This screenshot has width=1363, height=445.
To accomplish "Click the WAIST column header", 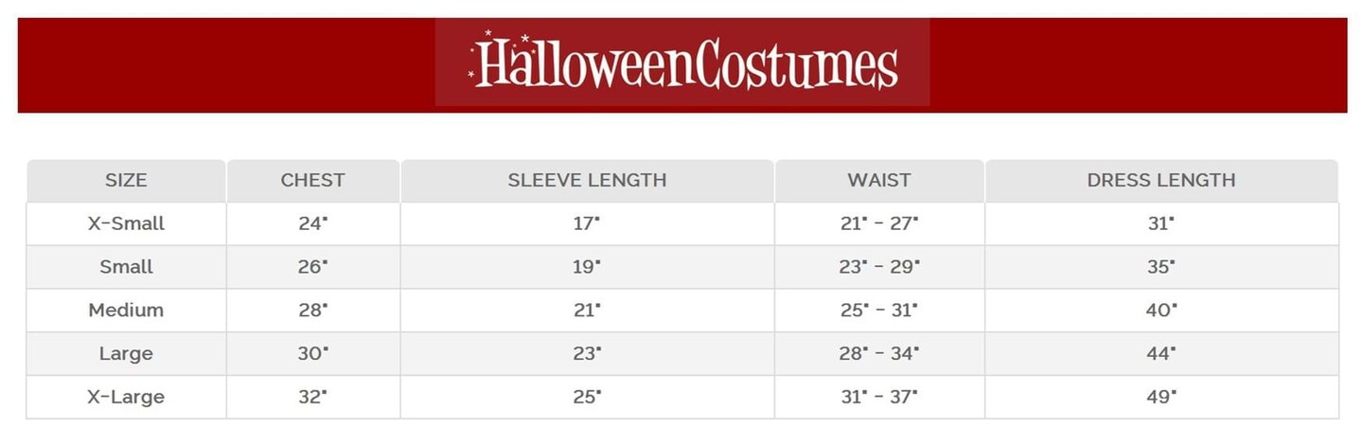I will tap(879, 180).
